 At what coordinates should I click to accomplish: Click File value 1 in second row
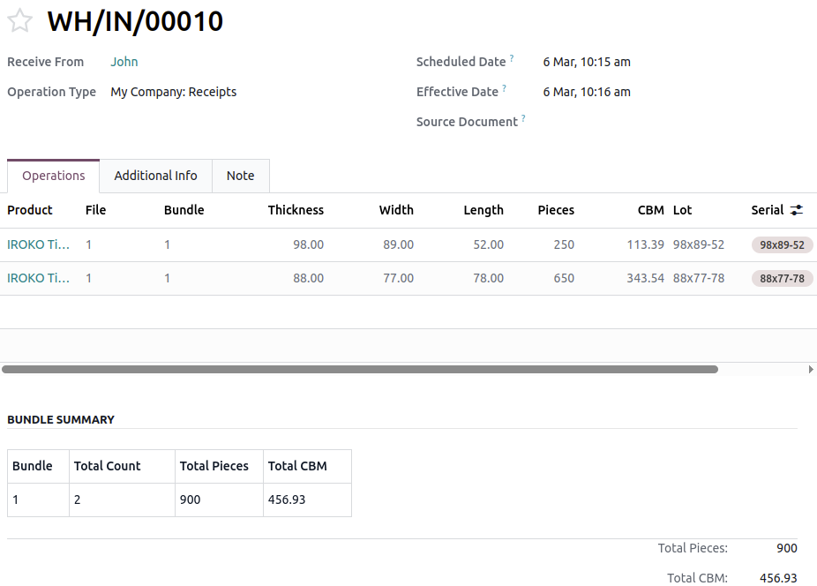88,278
